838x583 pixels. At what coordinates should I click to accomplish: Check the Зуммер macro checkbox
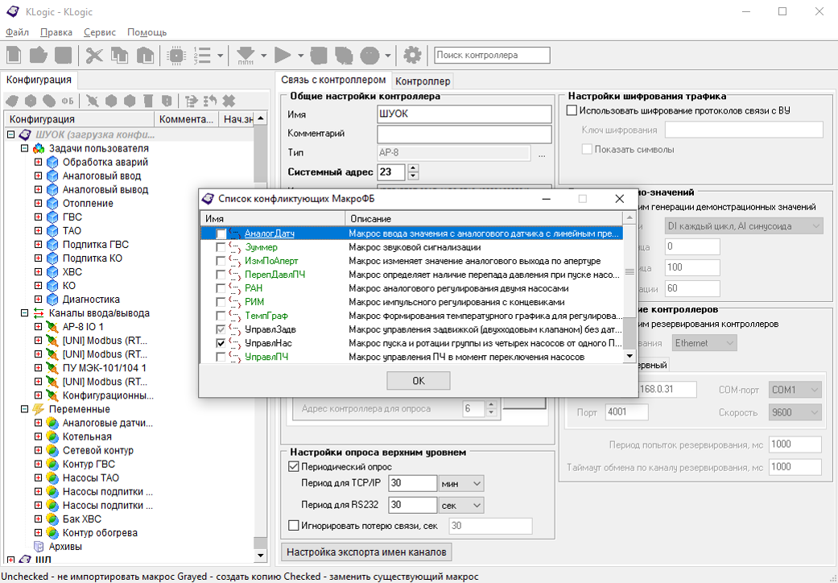(x=221, y=247)
